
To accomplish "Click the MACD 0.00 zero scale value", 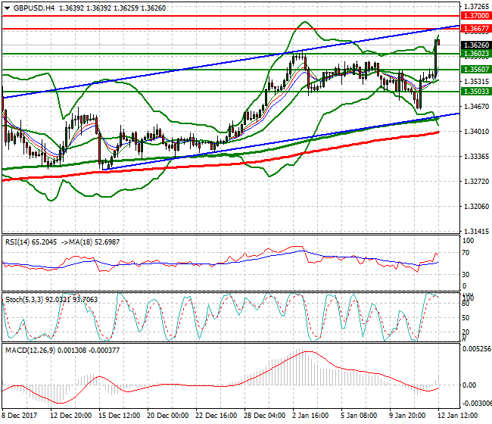I will point(469,385).
